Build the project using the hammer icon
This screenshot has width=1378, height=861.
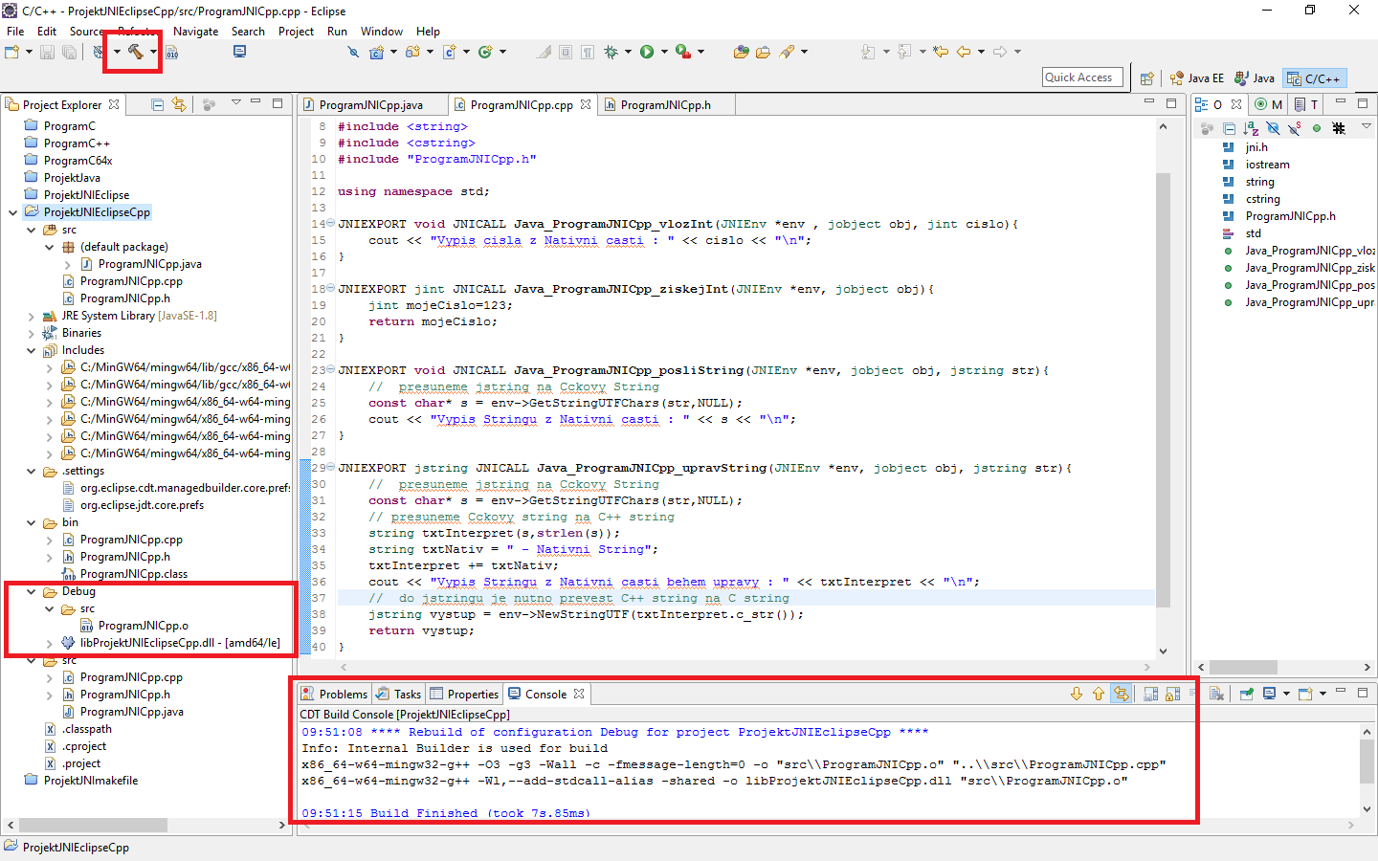click(x=138, y=51)
